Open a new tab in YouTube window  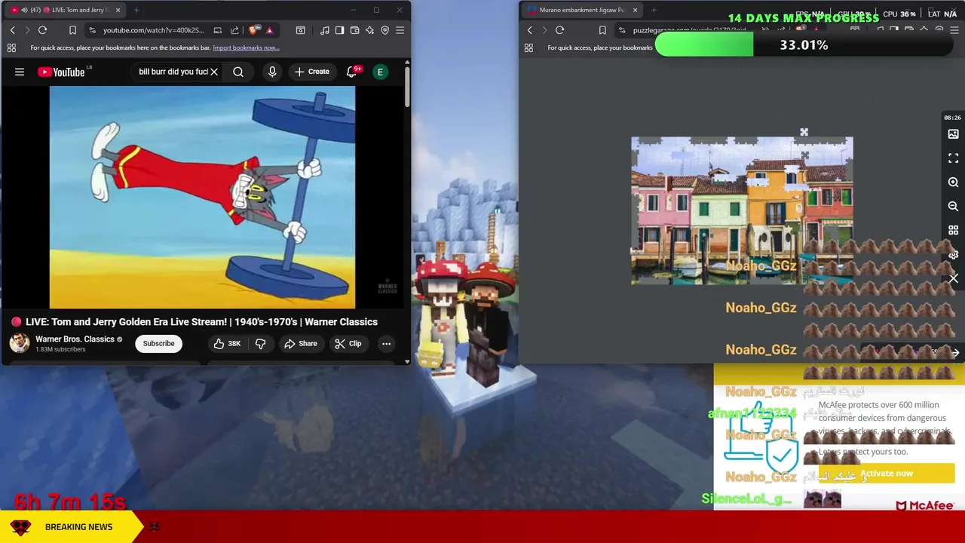point(136,10)
